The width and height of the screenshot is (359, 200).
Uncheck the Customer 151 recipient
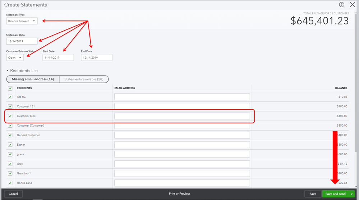coord(10,106)
